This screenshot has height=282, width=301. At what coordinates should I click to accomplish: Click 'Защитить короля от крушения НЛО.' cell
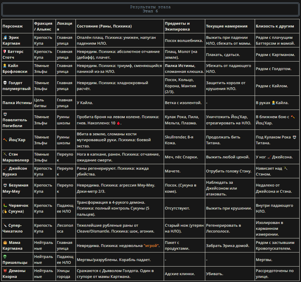pos(230,86)
